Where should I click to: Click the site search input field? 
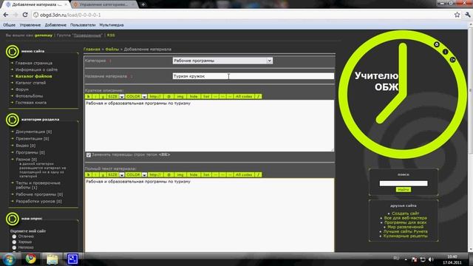404,183
